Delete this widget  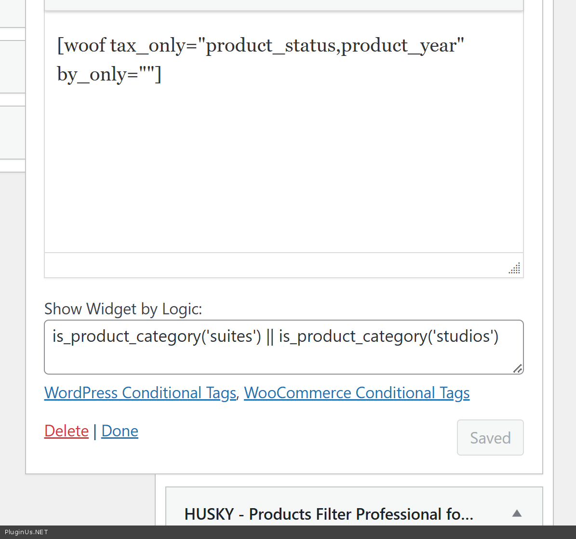click(67, 431)
